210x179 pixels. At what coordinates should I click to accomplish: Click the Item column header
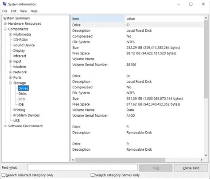click(98, 19)
